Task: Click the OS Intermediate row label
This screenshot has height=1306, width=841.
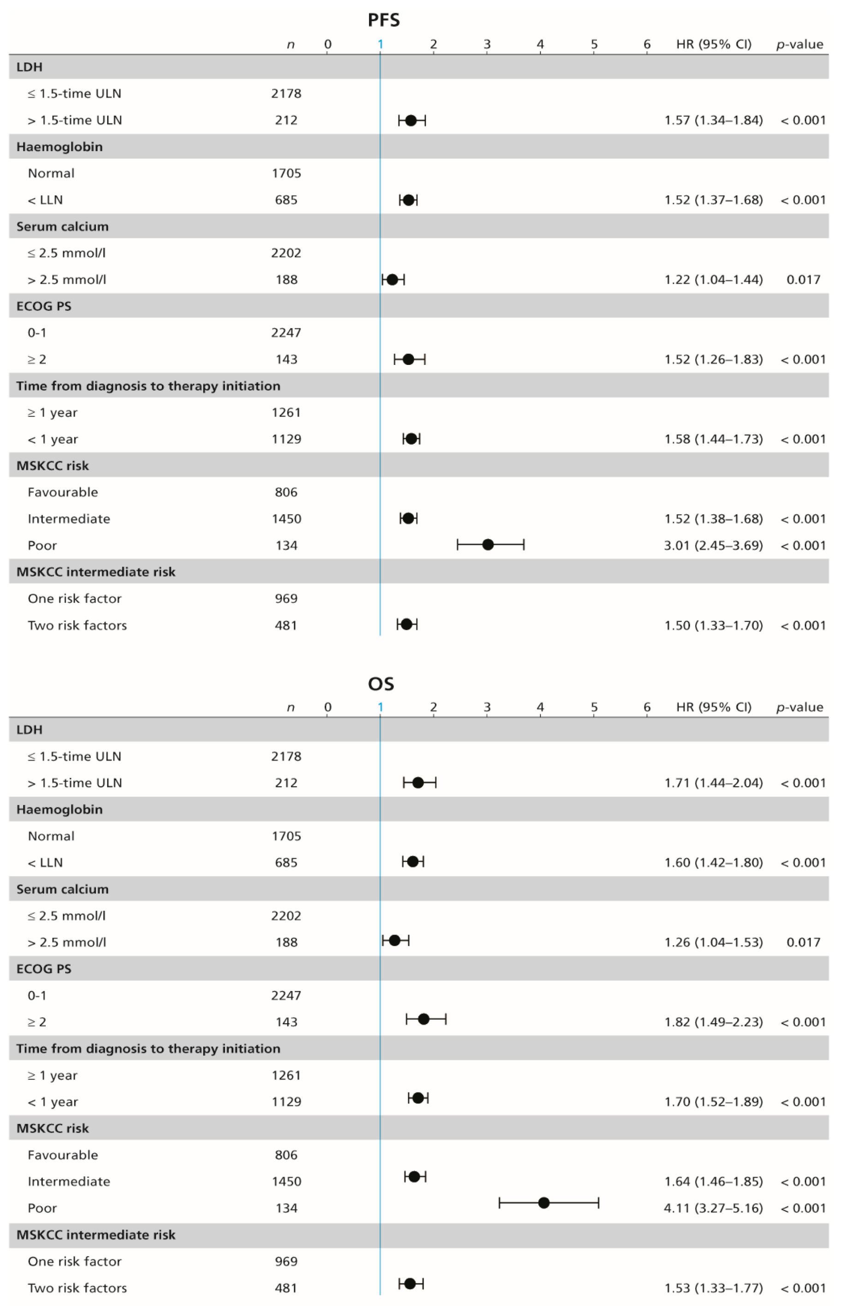Action: 69,1181
